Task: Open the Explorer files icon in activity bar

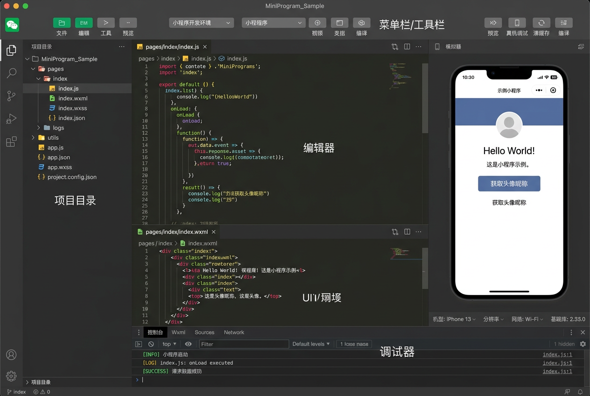Action: pyautogui.click(x=11, y=50)
